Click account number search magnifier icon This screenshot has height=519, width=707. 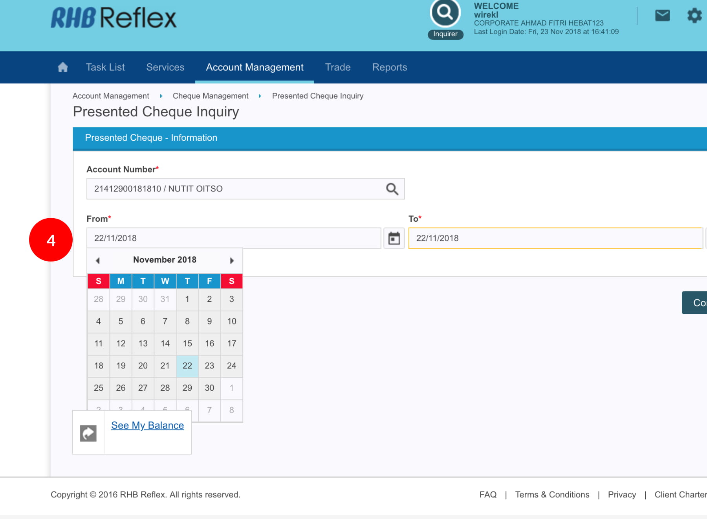coord(392,189)
